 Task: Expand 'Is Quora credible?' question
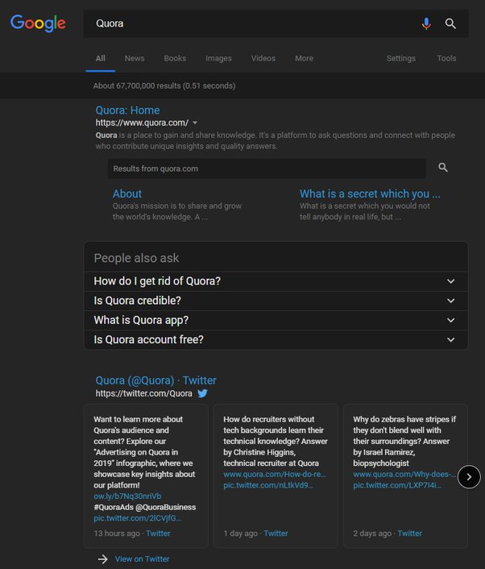[x=276, y=301]
